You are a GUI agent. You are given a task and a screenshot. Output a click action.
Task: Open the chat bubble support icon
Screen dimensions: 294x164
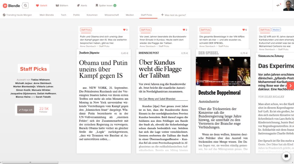pyautogui.click(x=286, y=156)
